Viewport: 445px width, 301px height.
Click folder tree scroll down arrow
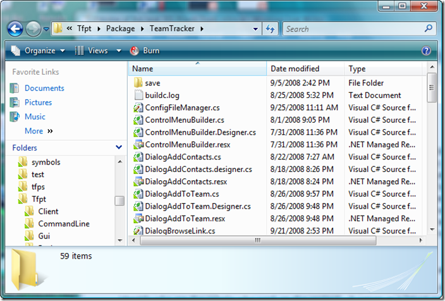coord(119,240)
